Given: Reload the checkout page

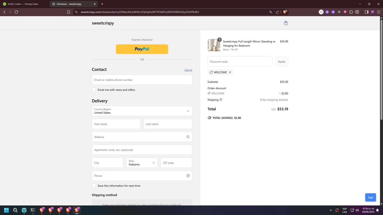Looking at the screenshot, I should (16, 12).
